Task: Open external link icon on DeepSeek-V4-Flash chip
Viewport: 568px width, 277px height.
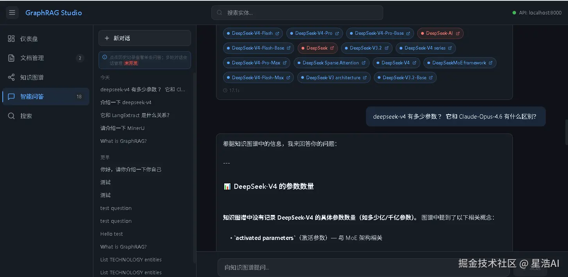Action: [278, 33]
